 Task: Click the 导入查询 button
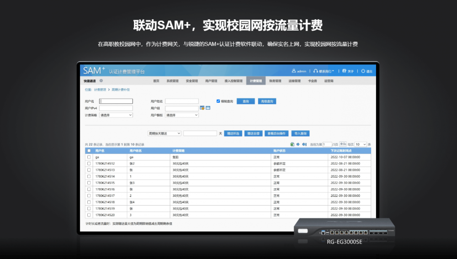301,133
